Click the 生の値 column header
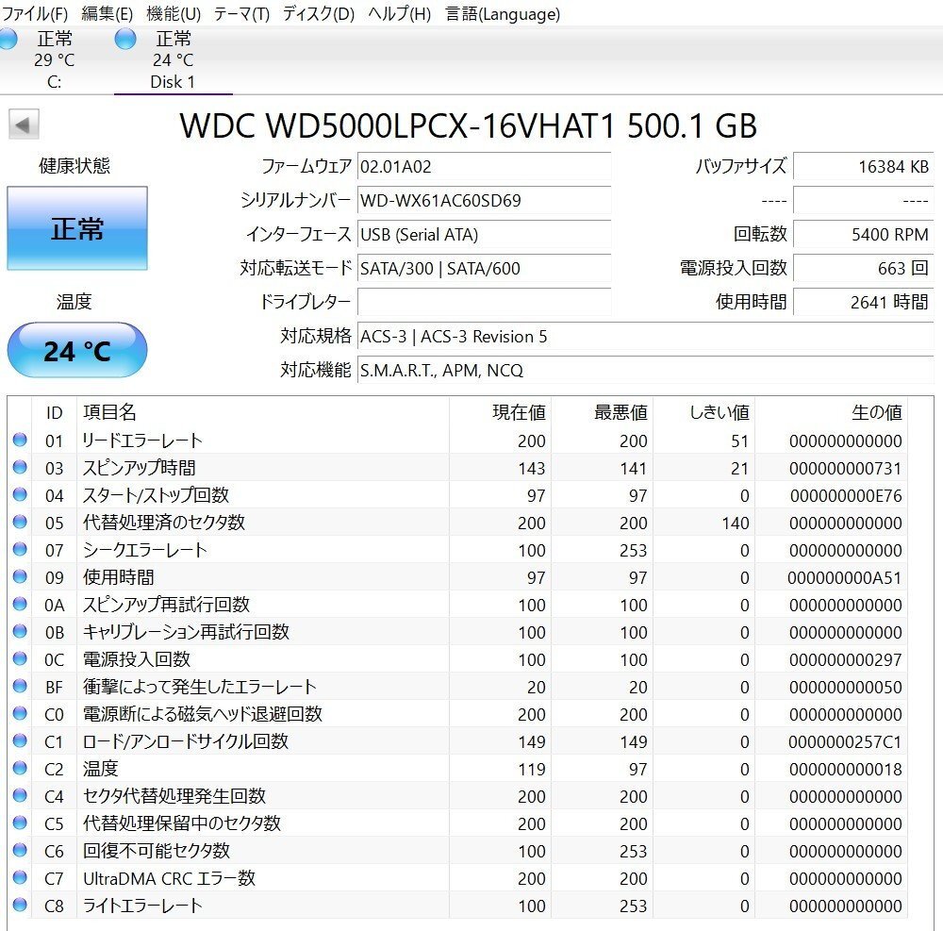The width and height of the screenshot is (943, 931). tap(877, 412)
